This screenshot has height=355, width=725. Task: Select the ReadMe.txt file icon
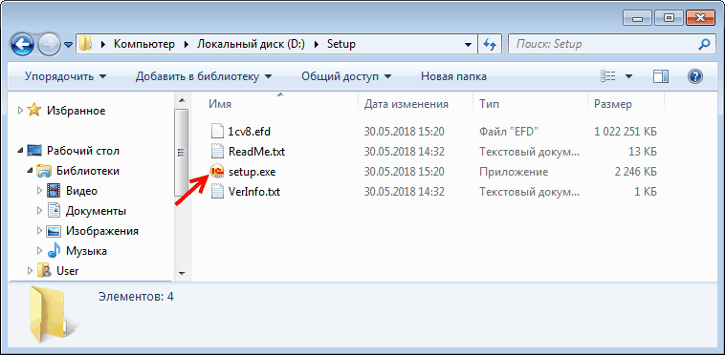point(217,151)
